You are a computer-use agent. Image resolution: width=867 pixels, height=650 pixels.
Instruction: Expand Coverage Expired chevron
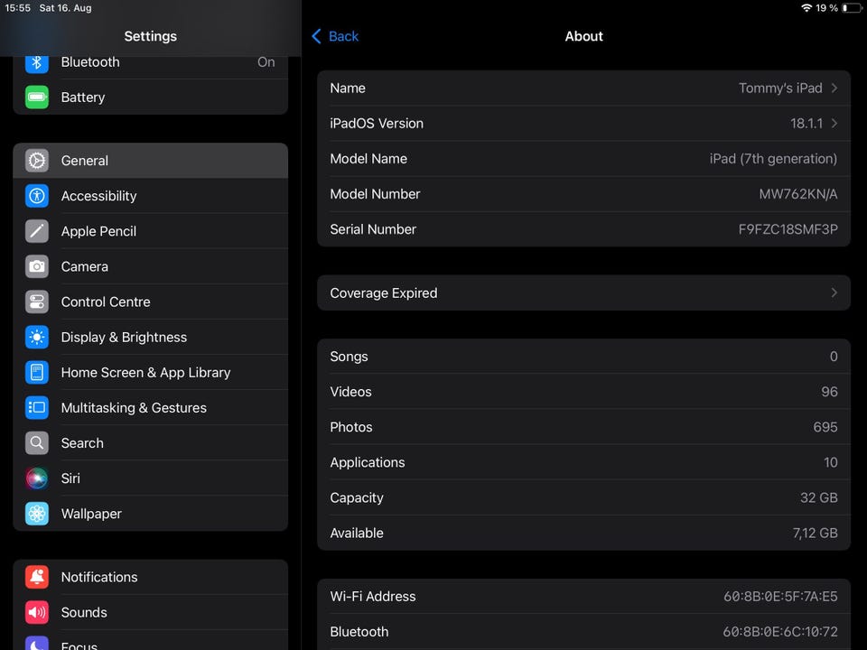pos(834,292)
